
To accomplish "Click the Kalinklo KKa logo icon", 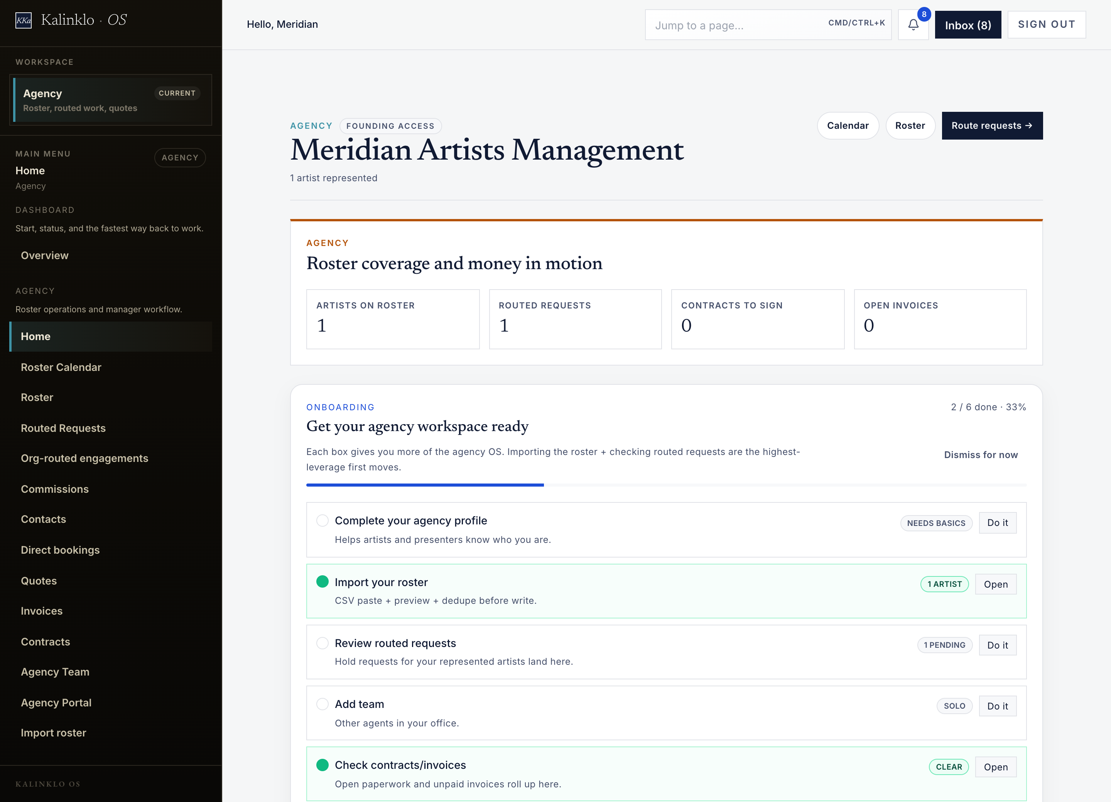I will click(x=24, y=20).
